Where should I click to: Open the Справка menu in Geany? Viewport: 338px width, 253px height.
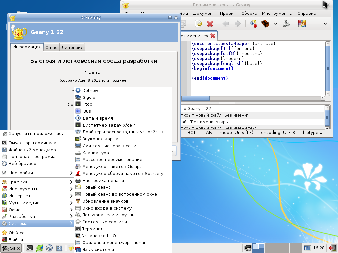(307, 13)
